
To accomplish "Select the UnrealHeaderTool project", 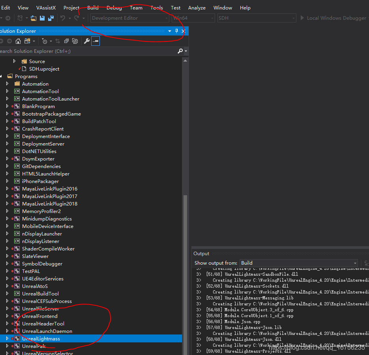I will [43, 324].
